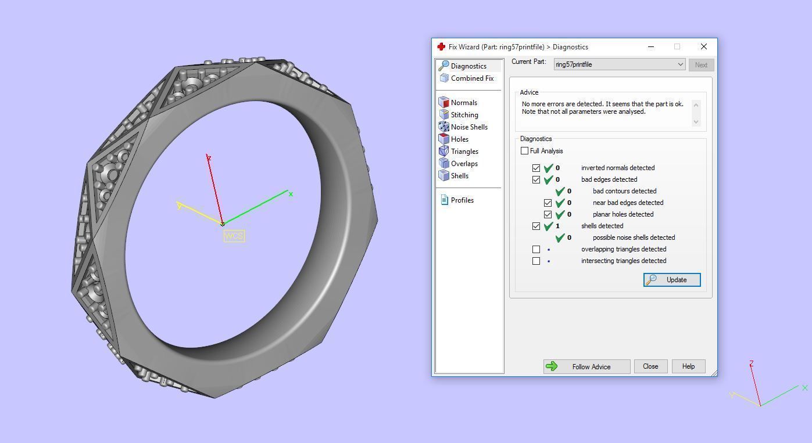Screen dimensions: 812x443
Task: Click the Profiles document icon
Action: coord(445,200)
